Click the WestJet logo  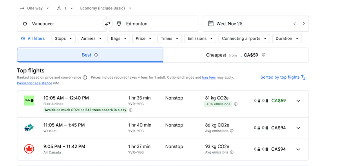(29, 128)
